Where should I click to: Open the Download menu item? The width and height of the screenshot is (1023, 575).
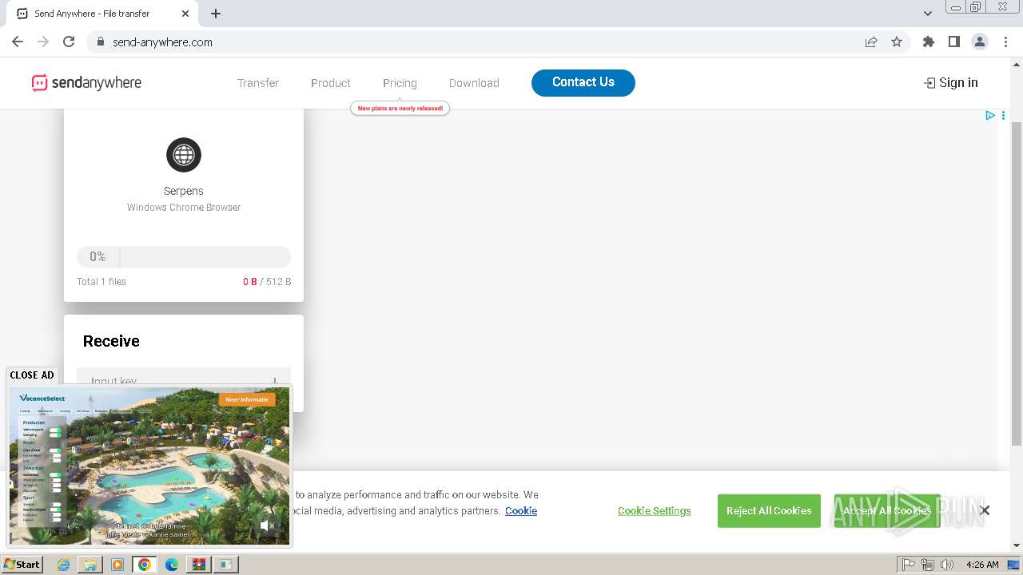point(474,83)
